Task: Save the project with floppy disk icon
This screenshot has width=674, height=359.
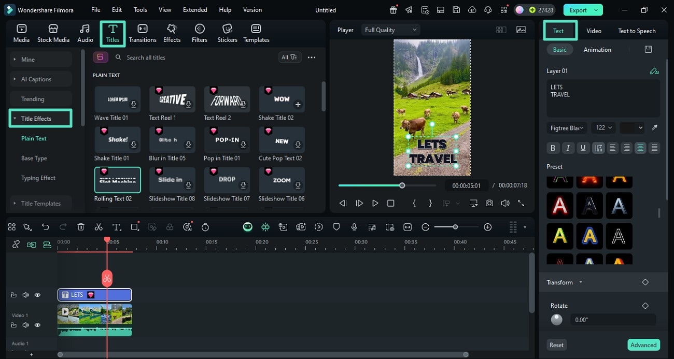Action: tap(456, 10)
